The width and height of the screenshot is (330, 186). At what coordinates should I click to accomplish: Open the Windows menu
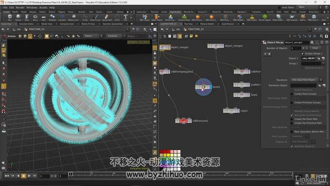click(x=32, y=7)
